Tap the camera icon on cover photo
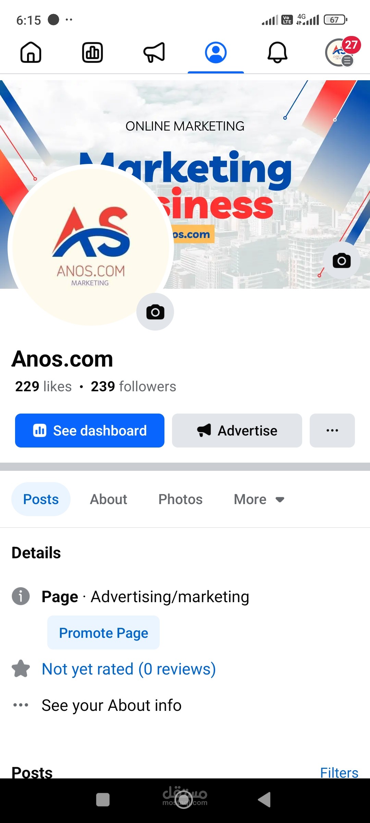 coord(342,261)
